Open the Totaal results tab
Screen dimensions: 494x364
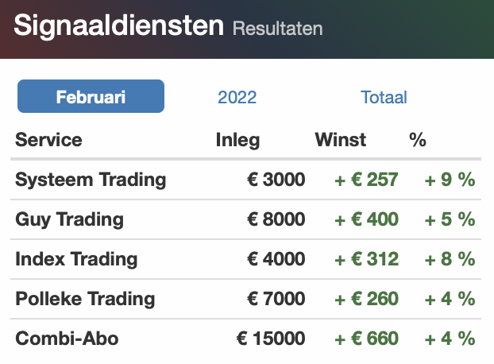(x=384, y=97)
